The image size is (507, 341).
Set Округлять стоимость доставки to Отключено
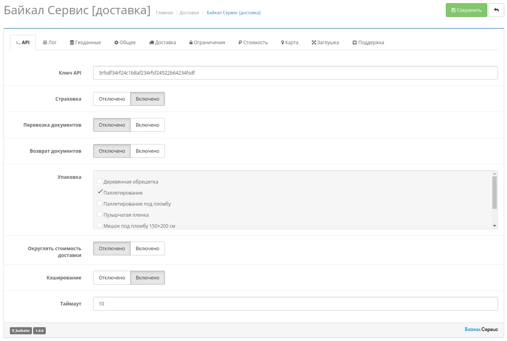click(x=112, y=249)
